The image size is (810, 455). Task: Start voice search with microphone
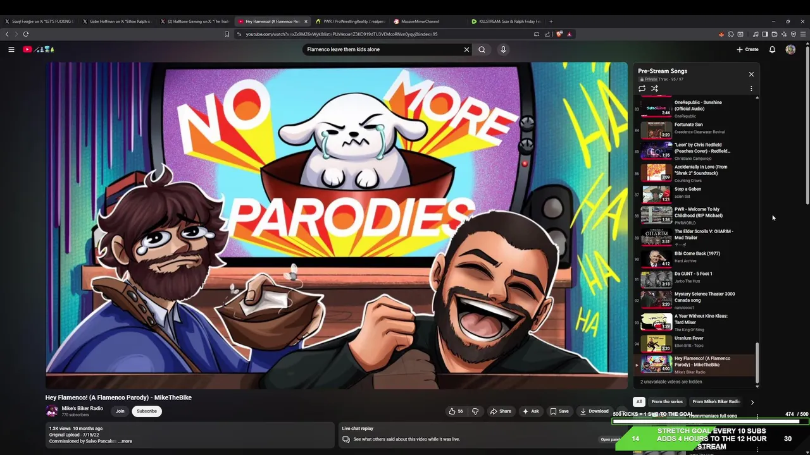503,49
